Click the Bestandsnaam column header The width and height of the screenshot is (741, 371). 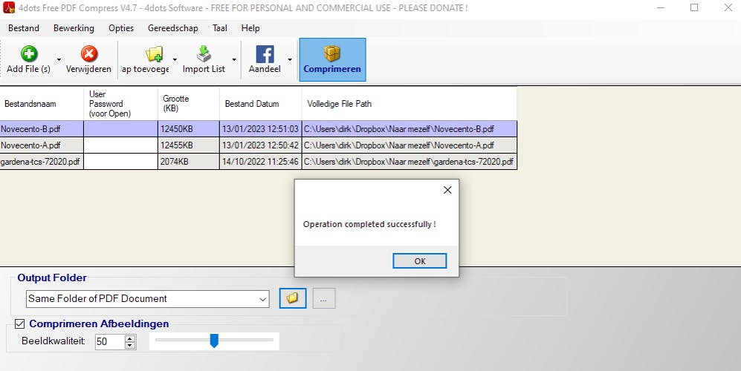42,103
